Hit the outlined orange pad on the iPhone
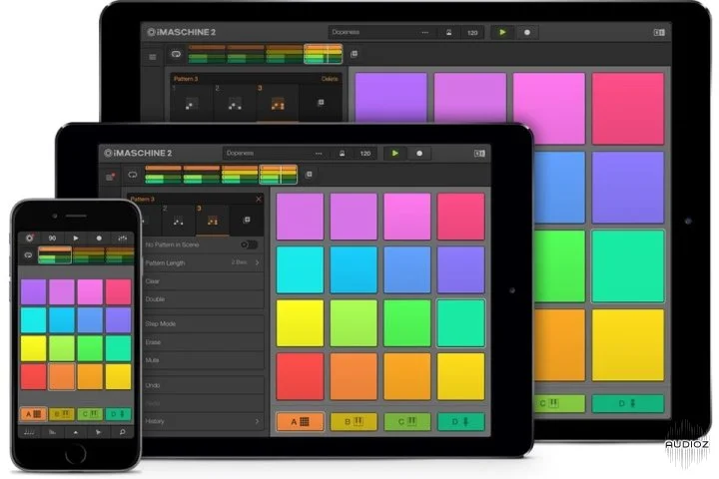 pyautogui.click(x=62, y=377)
